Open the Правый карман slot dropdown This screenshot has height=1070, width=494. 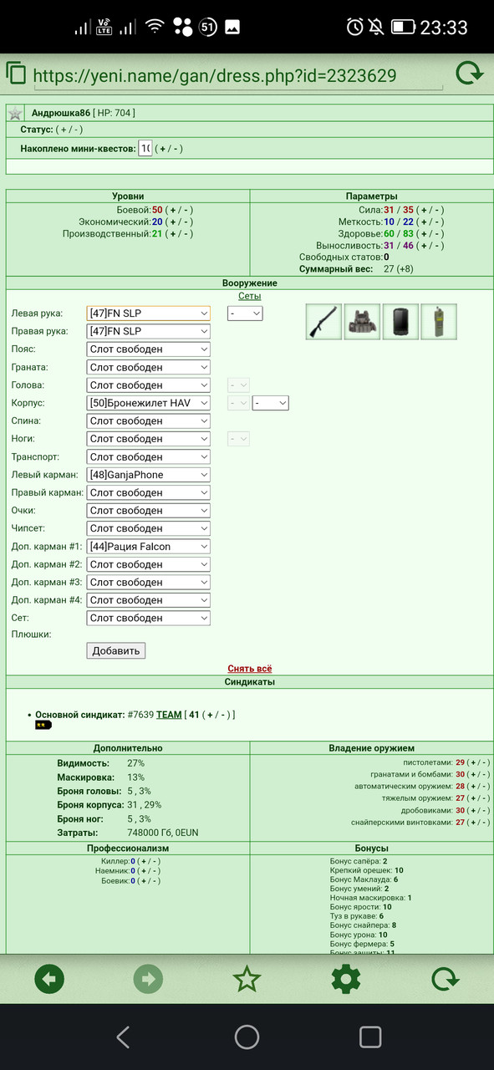coord(149,492)
